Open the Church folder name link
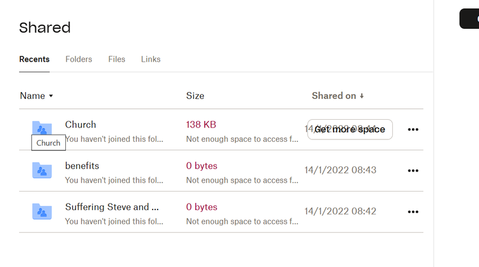This screenshot has height=267, width=479. coord(80,125)
